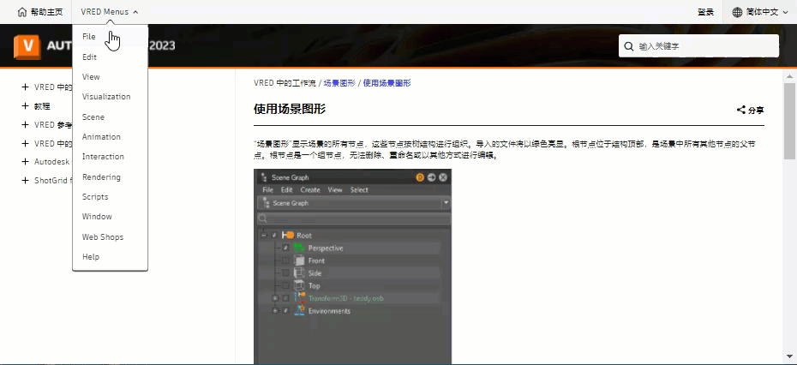Viewport: 797px width, 365px height.
Task: Click the page scrollbar up arrow
Action: (x=789, y=77)
